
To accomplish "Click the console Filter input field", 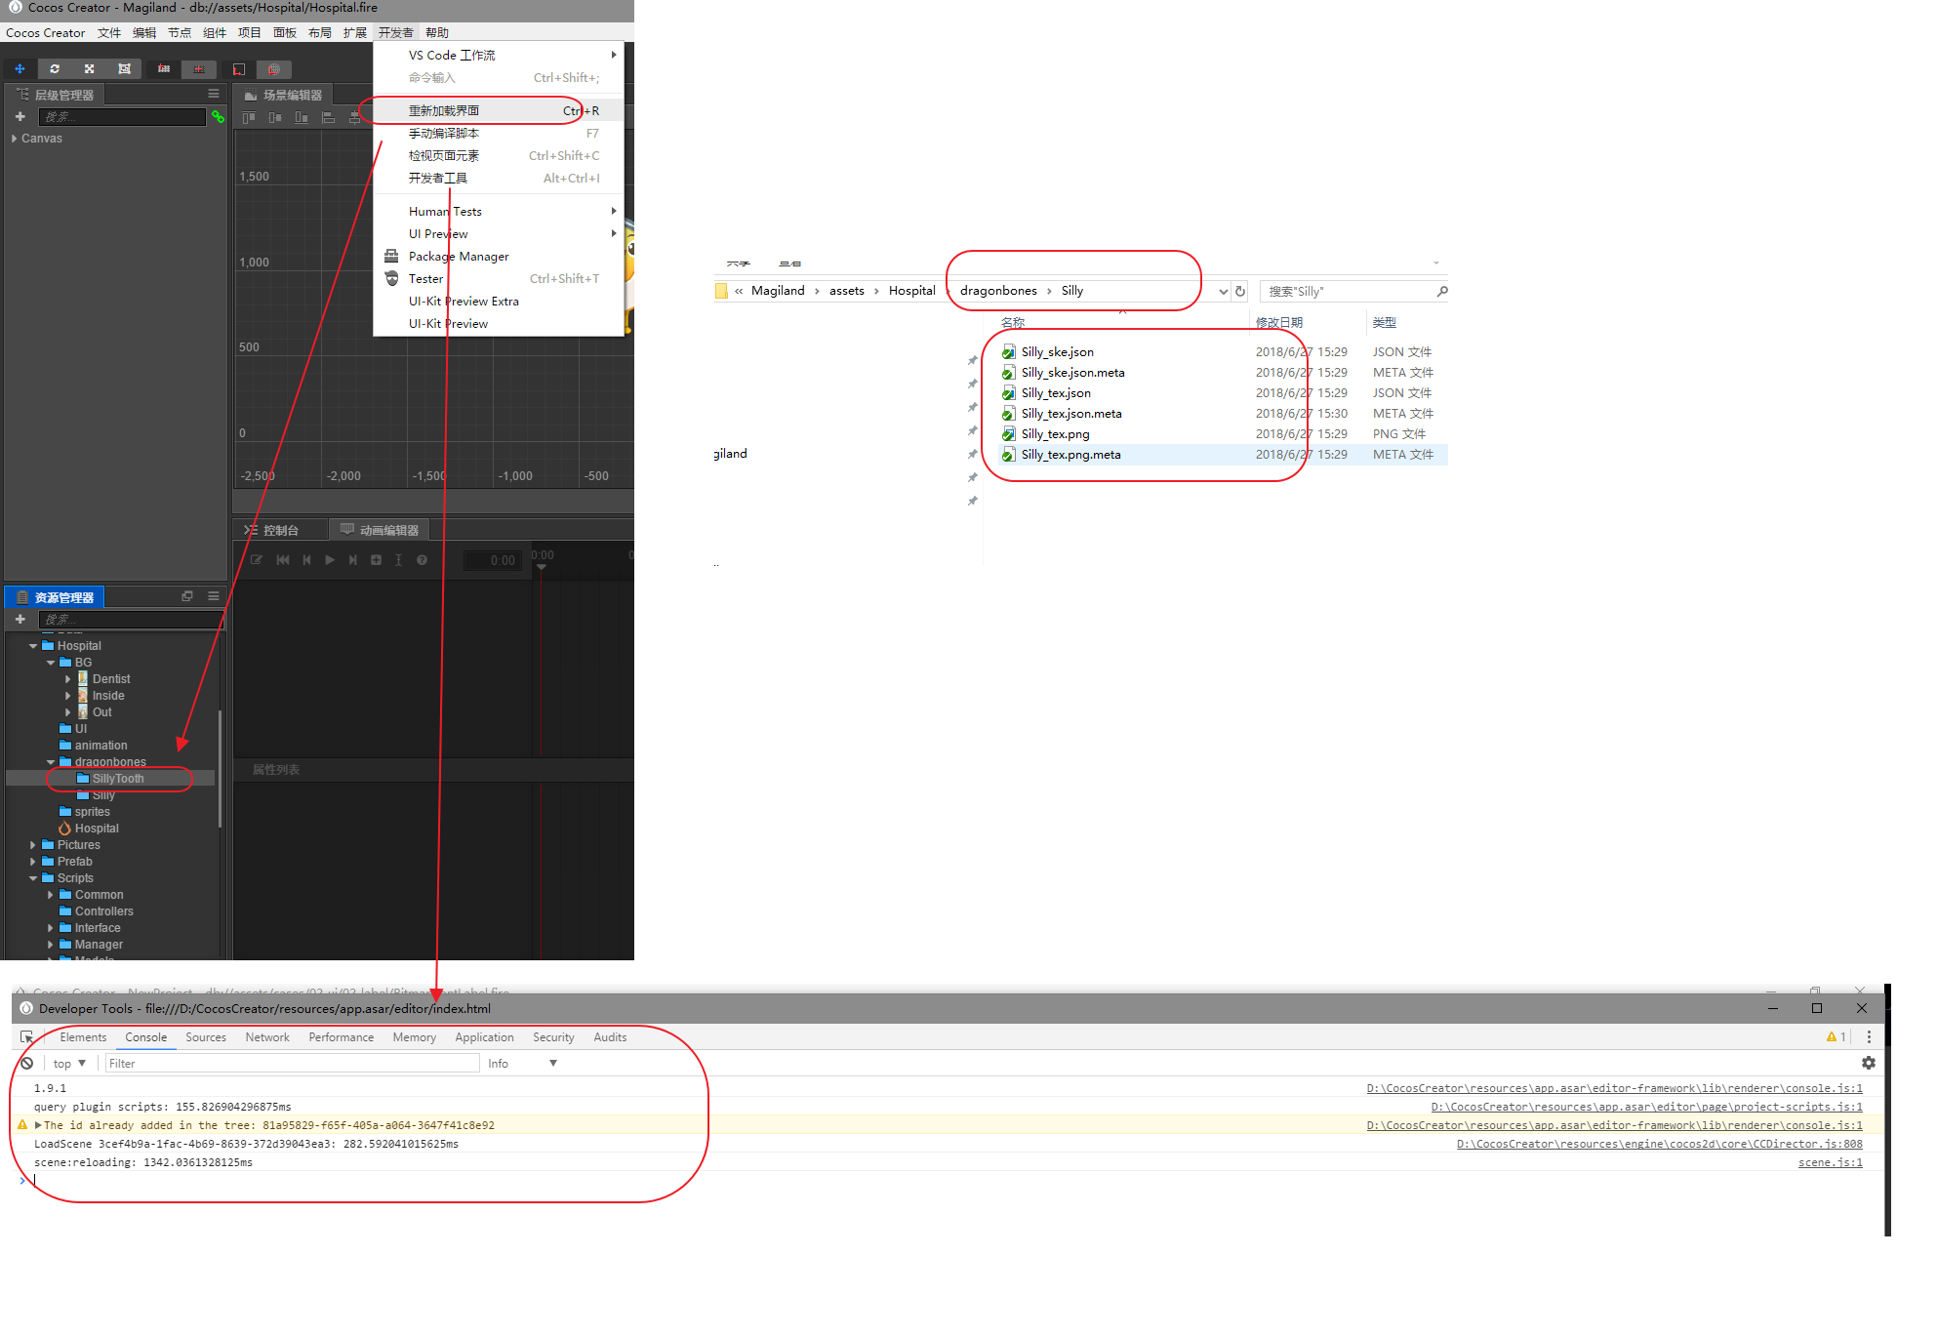I will coord(293,1064).
